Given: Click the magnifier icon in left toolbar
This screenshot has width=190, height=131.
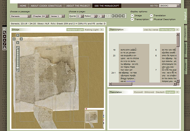Looking at the screenshot, I should [x=4, y=32].
